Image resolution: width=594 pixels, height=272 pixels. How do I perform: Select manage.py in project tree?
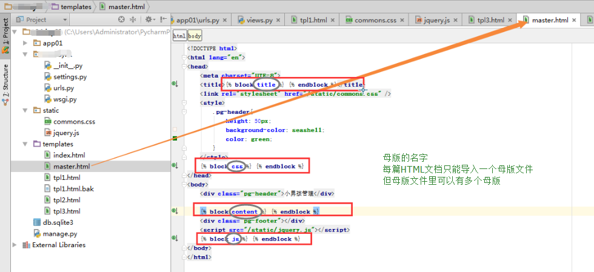(60, 233)
